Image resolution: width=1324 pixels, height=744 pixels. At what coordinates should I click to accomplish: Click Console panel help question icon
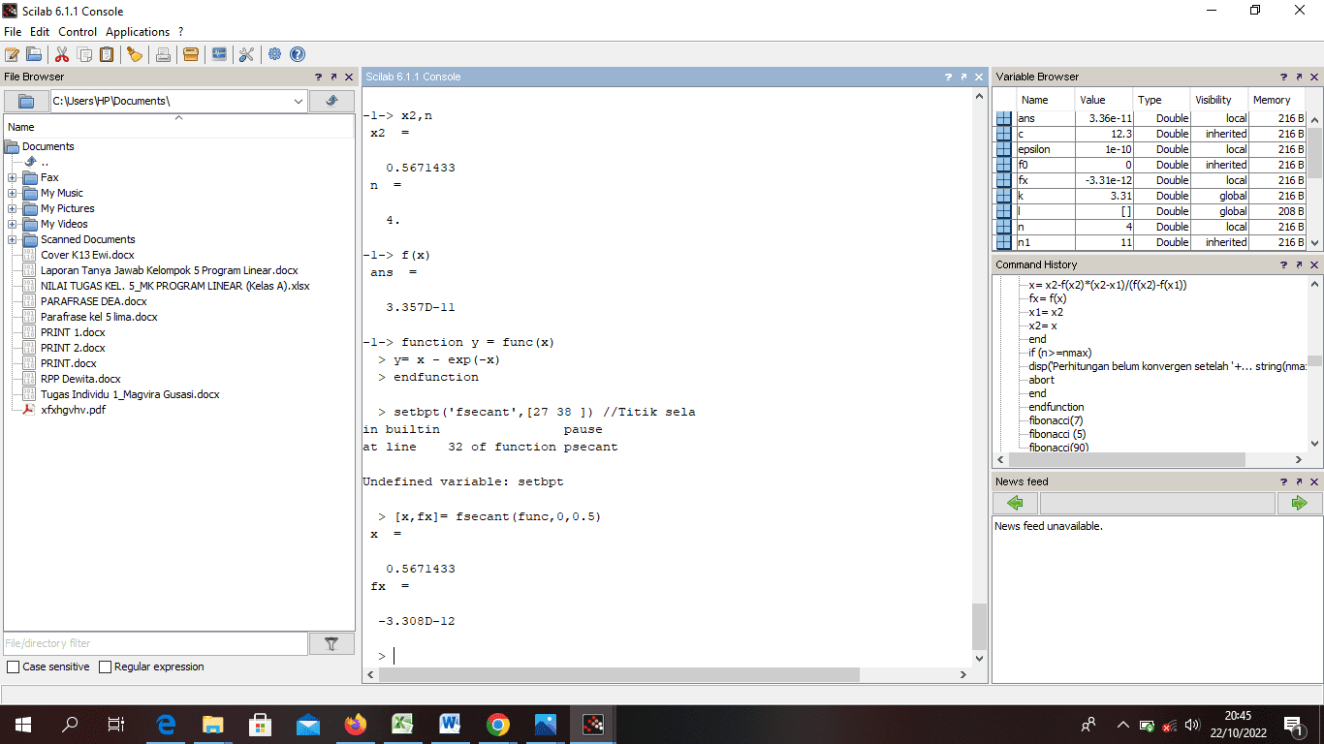pyautogui.click(x=948, y=77)
